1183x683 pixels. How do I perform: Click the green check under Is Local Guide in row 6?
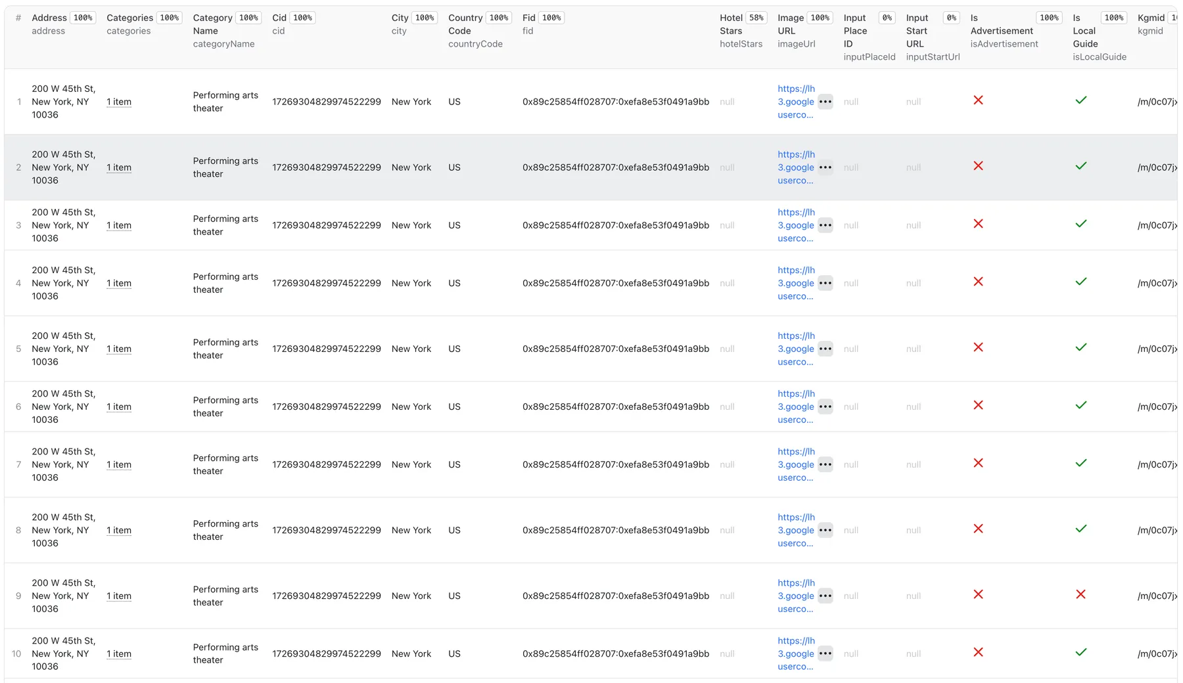pyautogui.click(x=1080, y=405)
